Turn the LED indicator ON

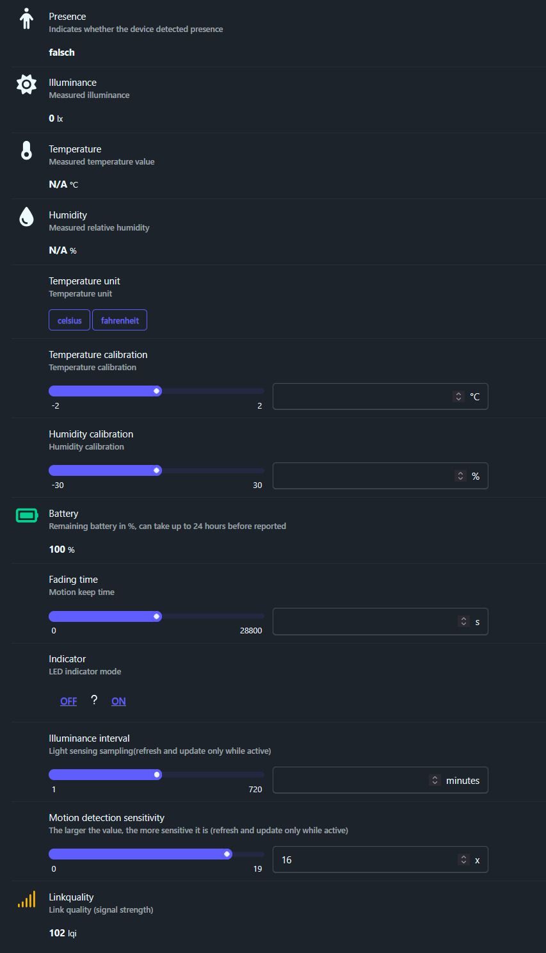(x=118, y=701)
